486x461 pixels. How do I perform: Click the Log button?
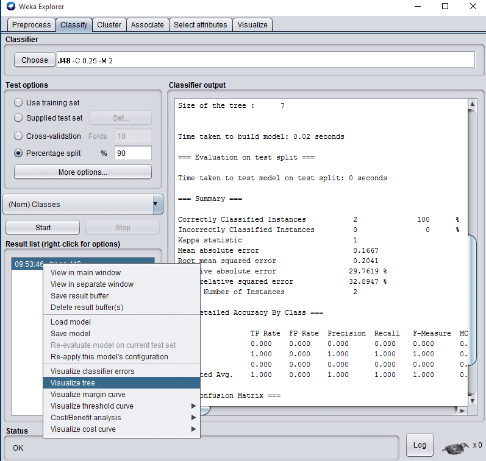point(420,445)
